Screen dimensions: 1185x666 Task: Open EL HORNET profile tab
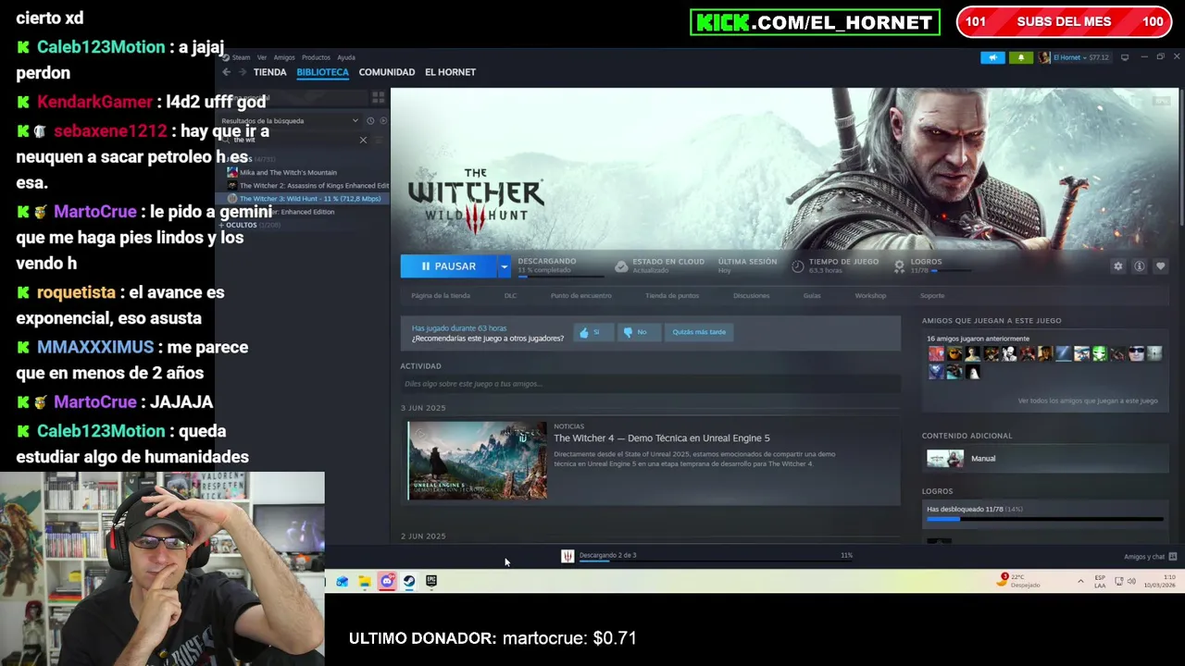tap(450, 72)
